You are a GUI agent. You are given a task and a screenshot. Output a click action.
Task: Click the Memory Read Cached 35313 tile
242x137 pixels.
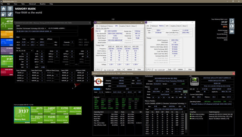pos(37,119)
